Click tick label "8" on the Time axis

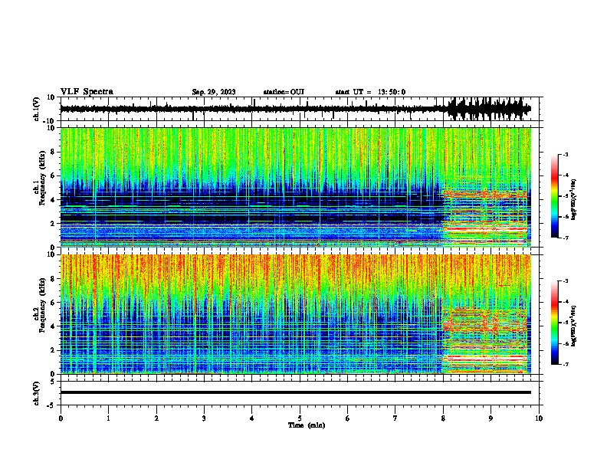click(443, 418)
